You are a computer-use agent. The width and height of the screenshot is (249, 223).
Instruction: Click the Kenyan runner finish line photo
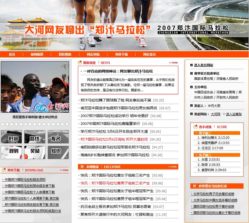point(35,87)
